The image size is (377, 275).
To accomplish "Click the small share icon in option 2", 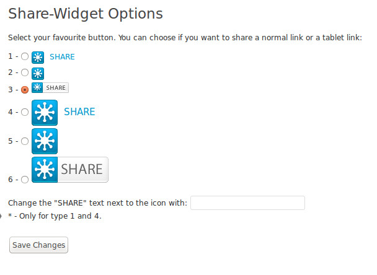I will tap(38, 74).
